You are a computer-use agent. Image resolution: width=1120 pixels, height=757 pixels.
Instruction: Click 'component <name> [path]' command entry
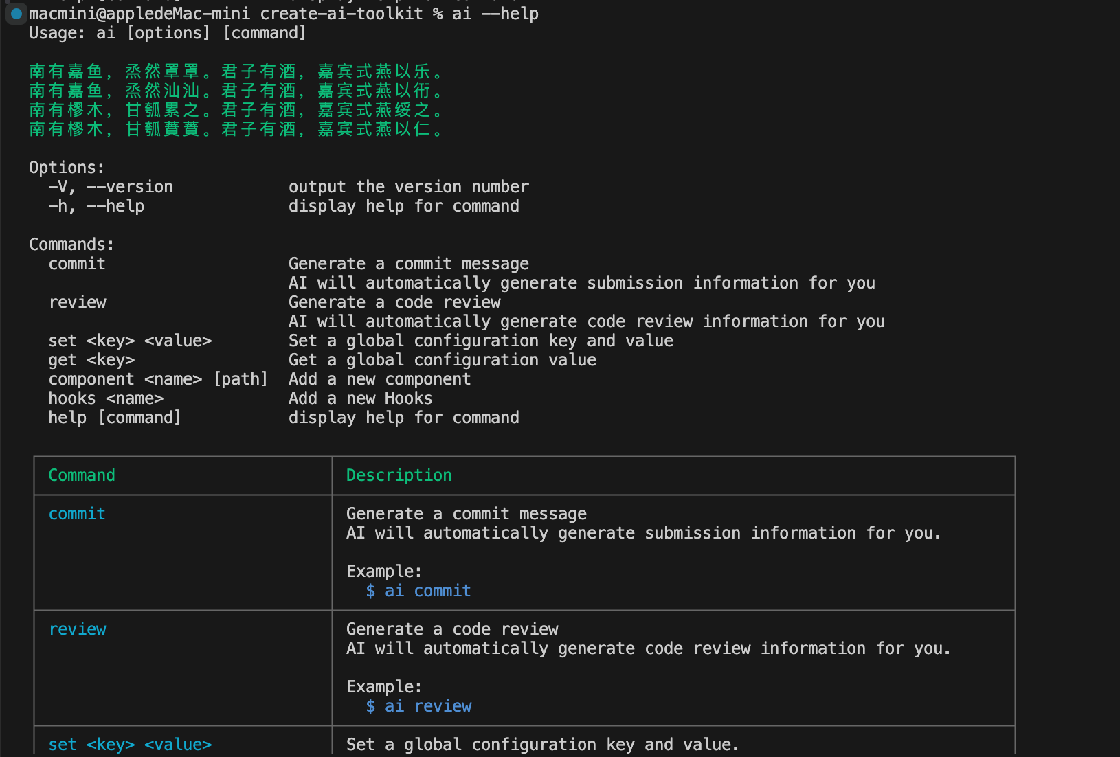click(x=158, y=379)
